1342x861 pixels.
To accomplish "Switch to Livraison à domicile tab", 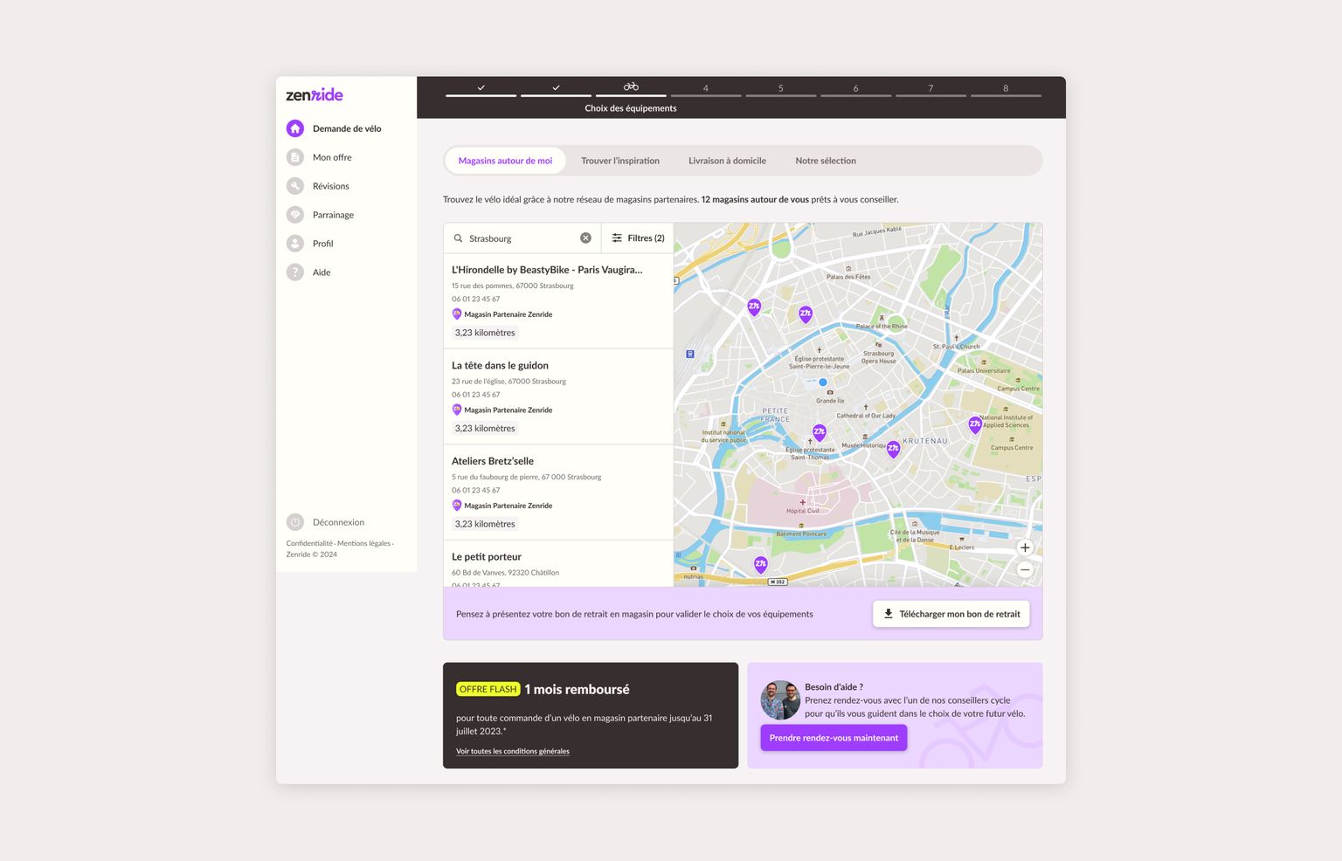I will point(727,161).
